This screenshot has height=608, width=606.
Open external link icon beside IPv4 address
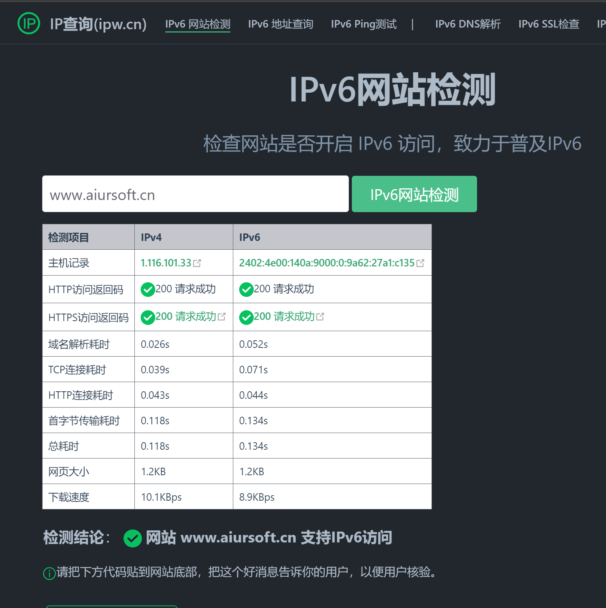197,263
